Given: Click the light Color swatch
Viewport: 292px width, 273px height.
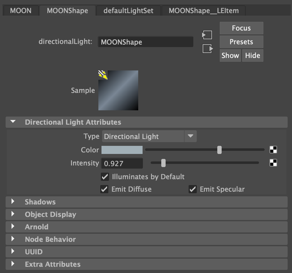Looking at the screenshot, I should coord(122,150).
